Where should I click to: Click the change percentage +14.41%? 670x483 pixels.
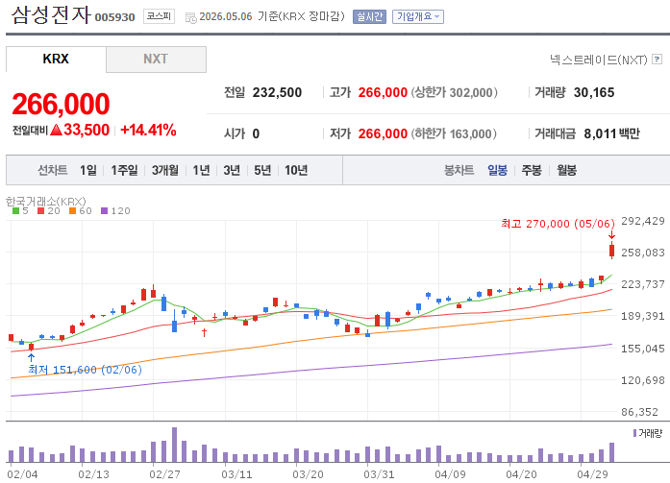148,130
